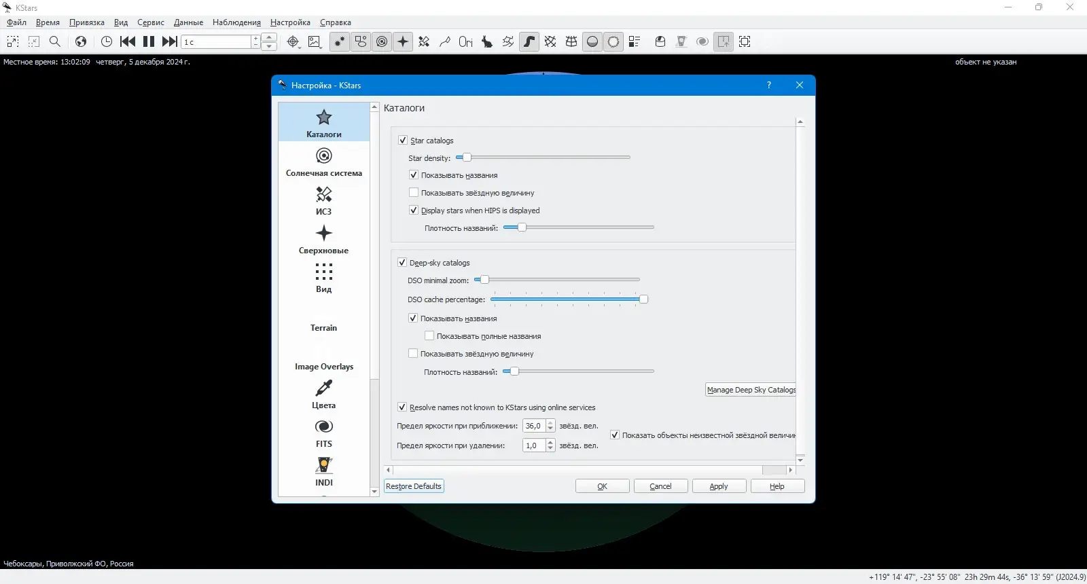Toggle stars display in the toolbar
Screen dimensions: 1087x584
(340, 41)
